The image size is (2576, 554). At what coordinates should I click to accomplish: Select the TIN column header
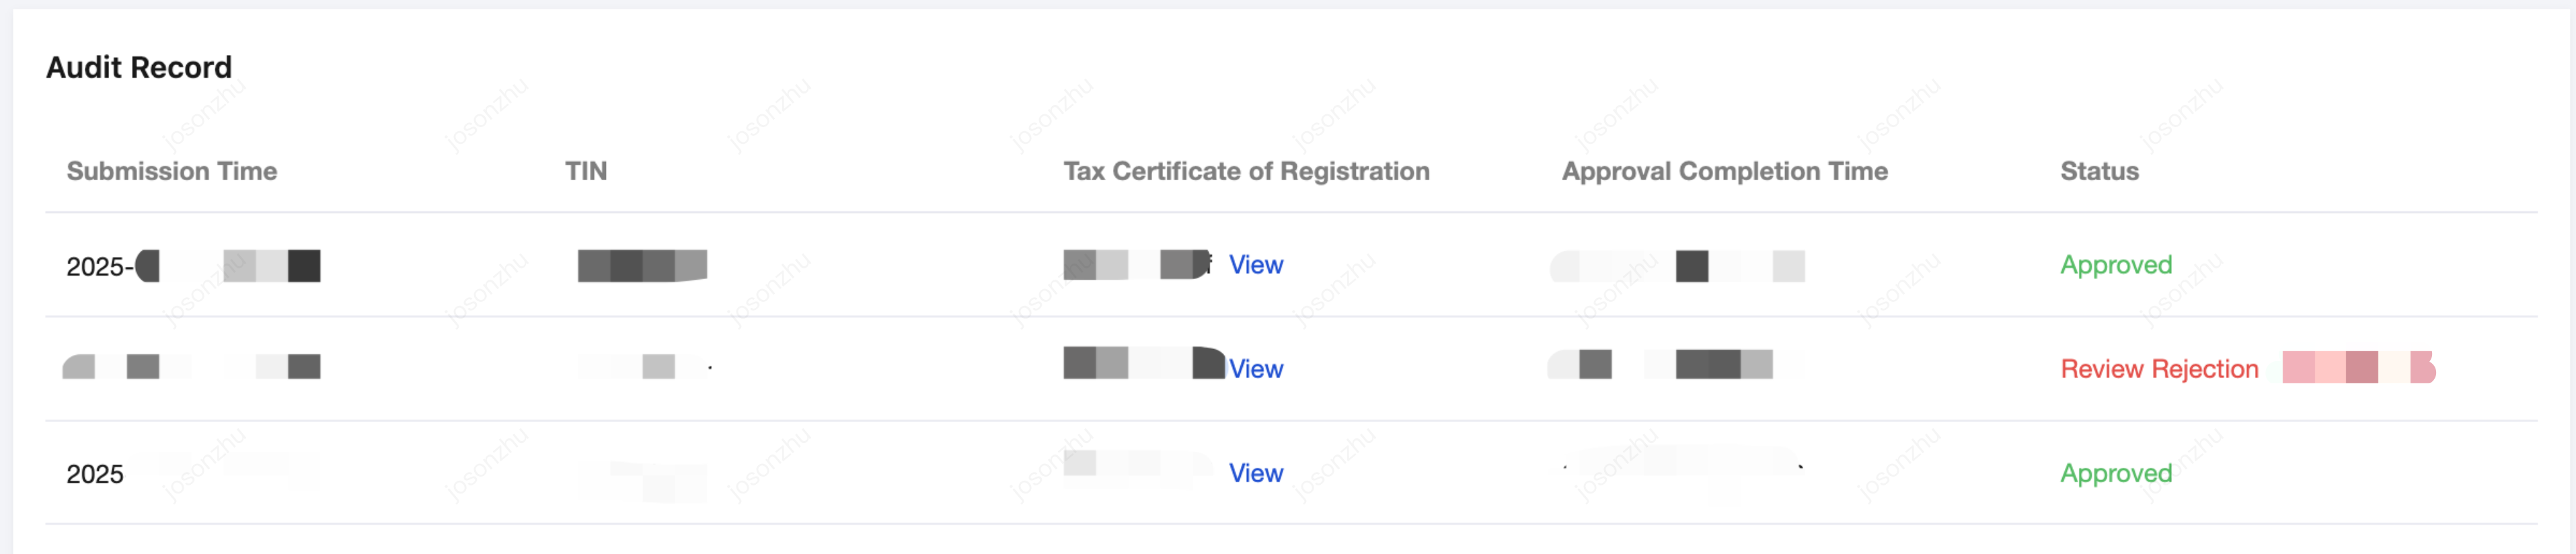(x=586, y=171)
